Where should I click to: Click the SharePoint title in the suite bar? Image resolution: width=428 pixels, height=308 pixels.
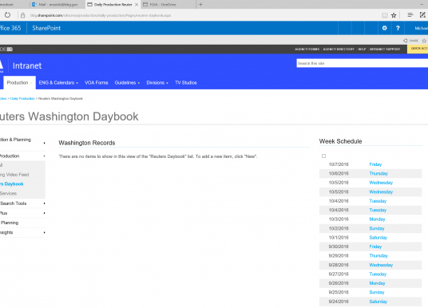pos(46,28)
